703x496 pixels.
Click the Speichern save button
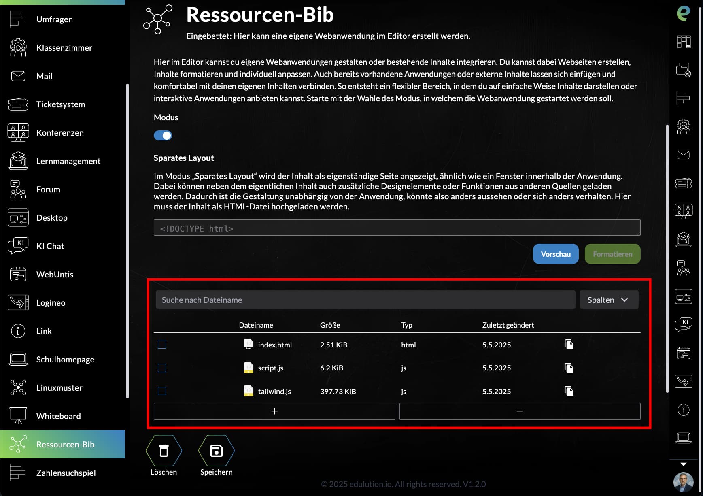click(216, 451)
